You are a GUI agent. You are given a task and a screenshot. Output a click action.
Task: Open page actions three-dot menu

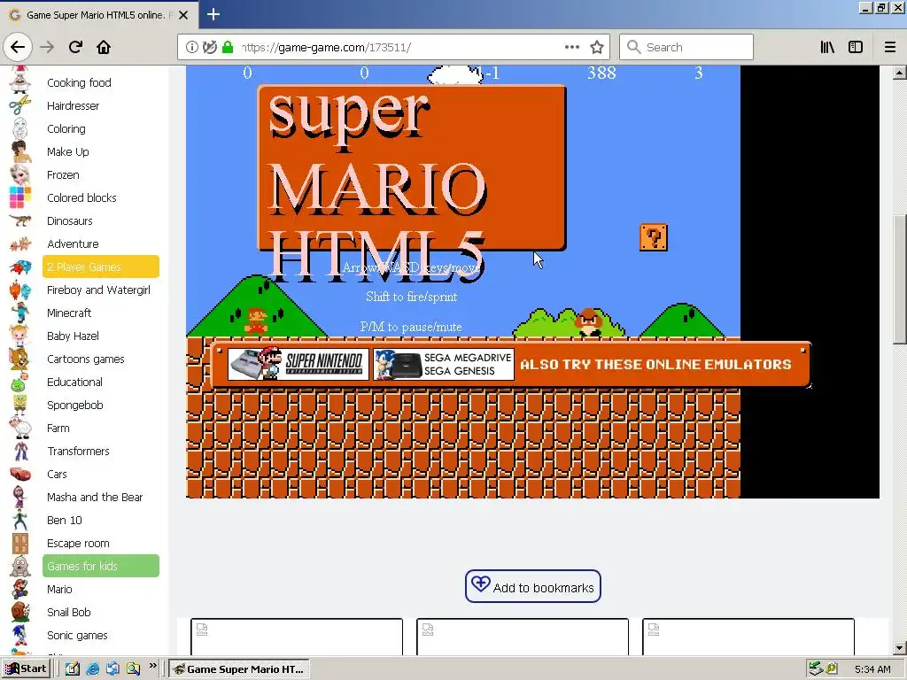coord(571,47)
